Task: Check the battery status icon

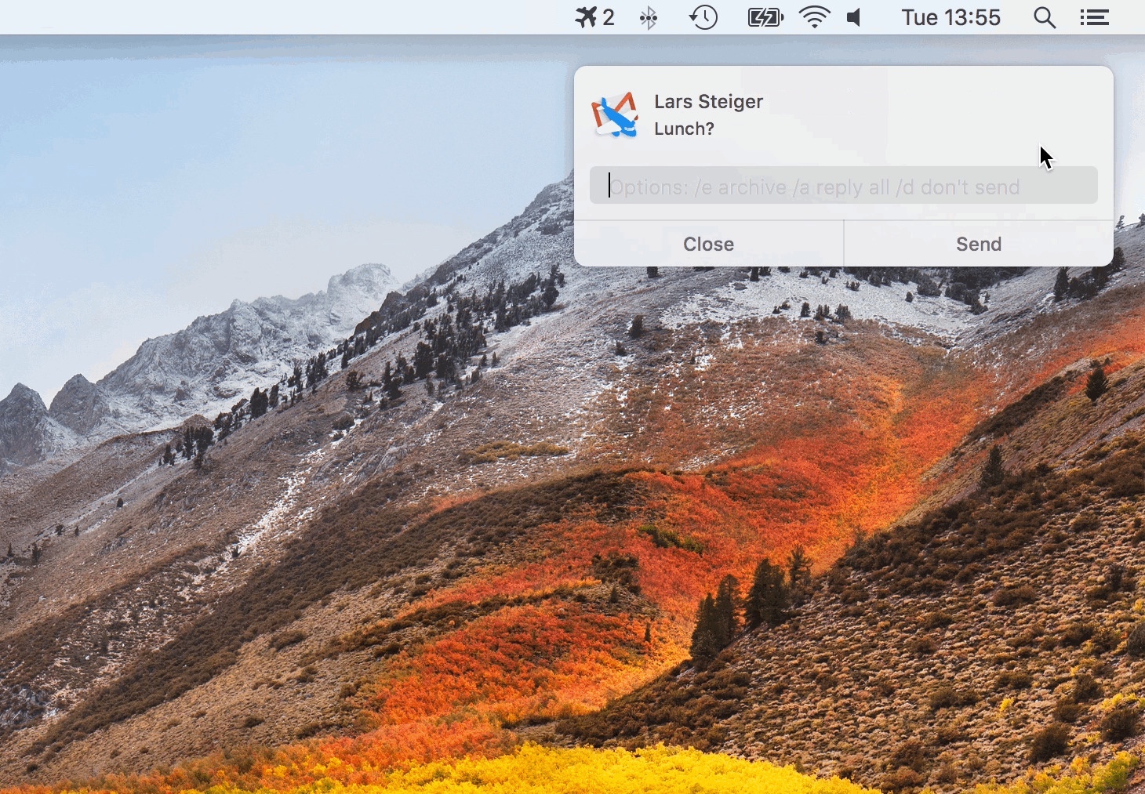Action: point(765,17)
